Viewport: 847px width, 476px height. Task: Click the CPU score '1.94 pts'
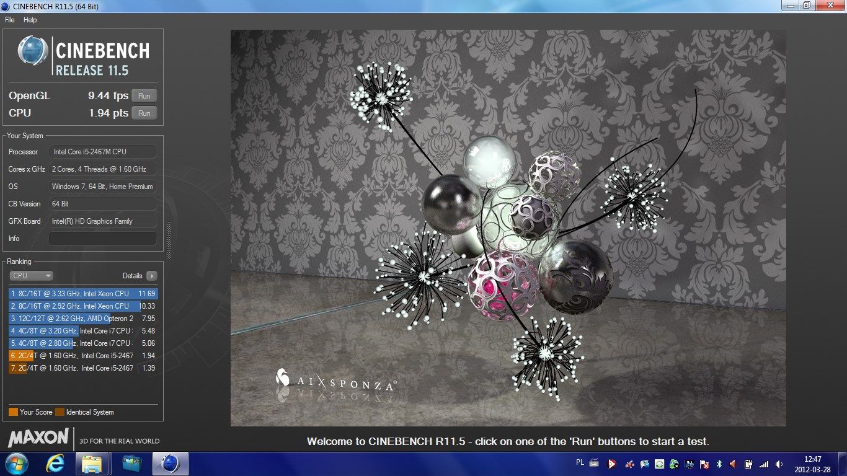[108, 113]
